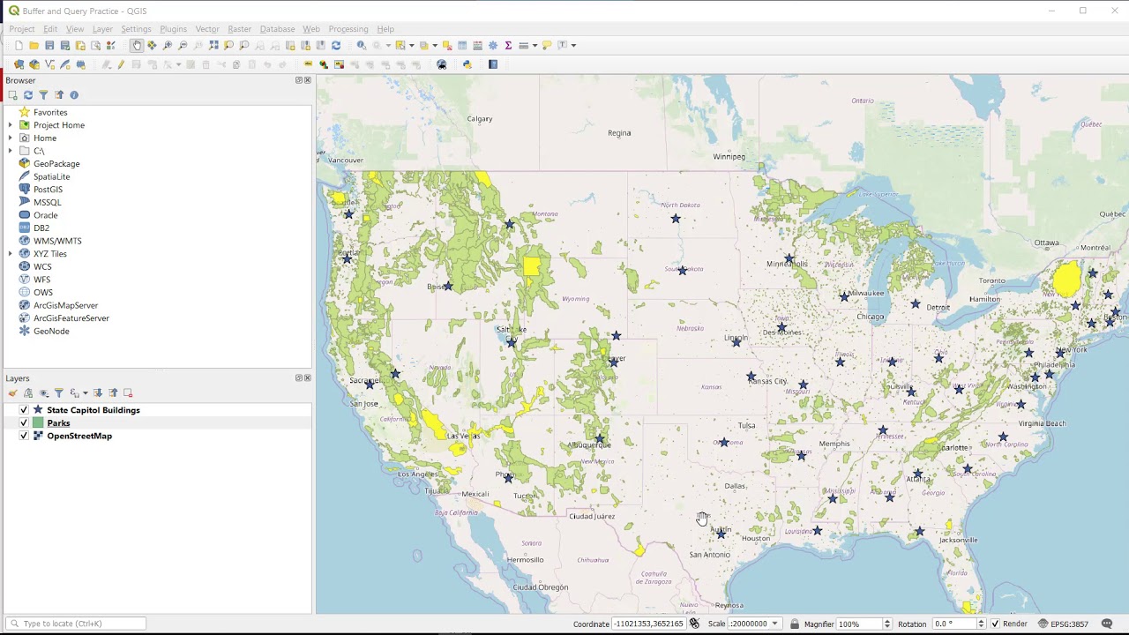
Task: Click the messages log icon
Action: coord(1107,624)
